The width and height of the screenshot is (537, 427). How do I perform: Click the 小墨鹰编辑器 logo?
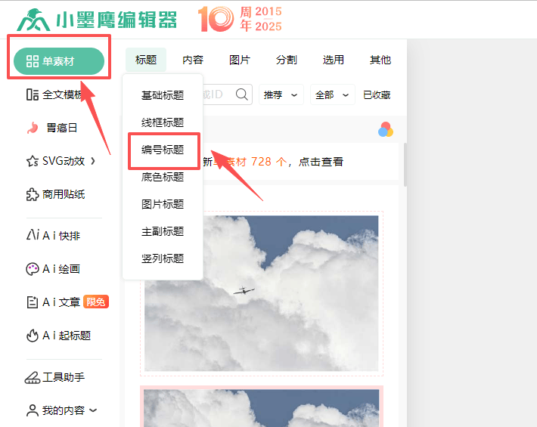(97, 19)
